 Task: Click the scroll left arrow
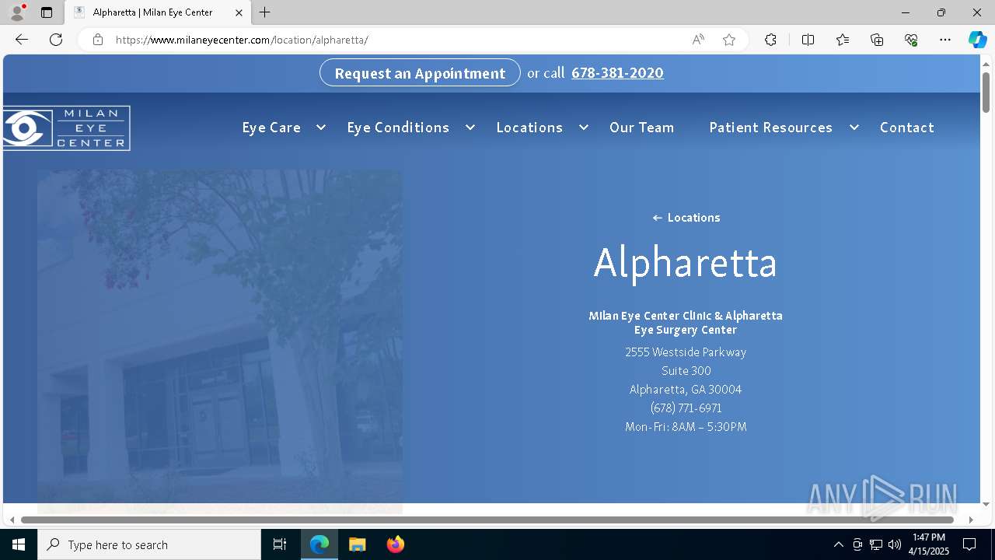pos(11,520)
